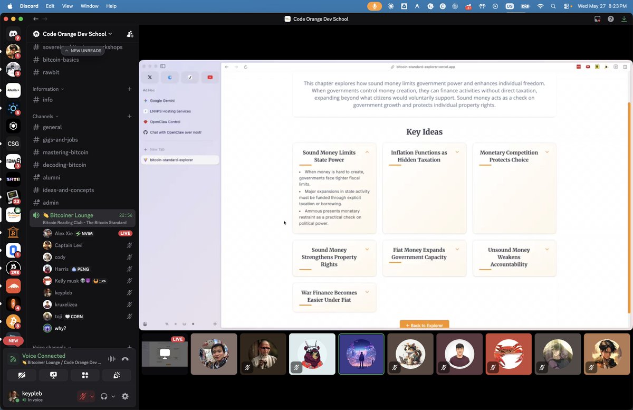Click the X shortcut in shared browser

(x=150, y=77)
